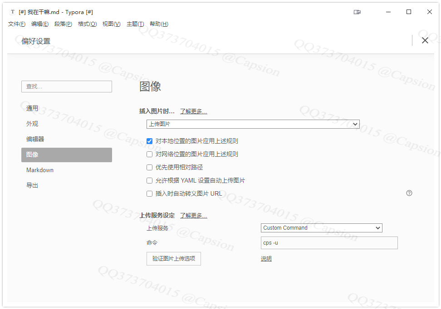The image size is (441, 309).
Task: Open the 主题(T) menu
Action: point(135,24)
